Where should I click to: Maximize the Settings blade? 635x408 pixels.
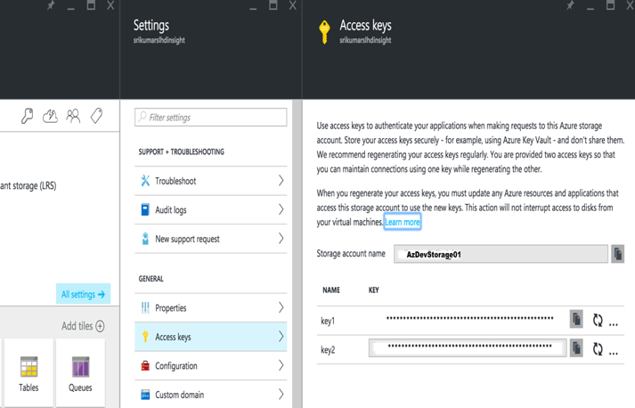tap(273, 5)
